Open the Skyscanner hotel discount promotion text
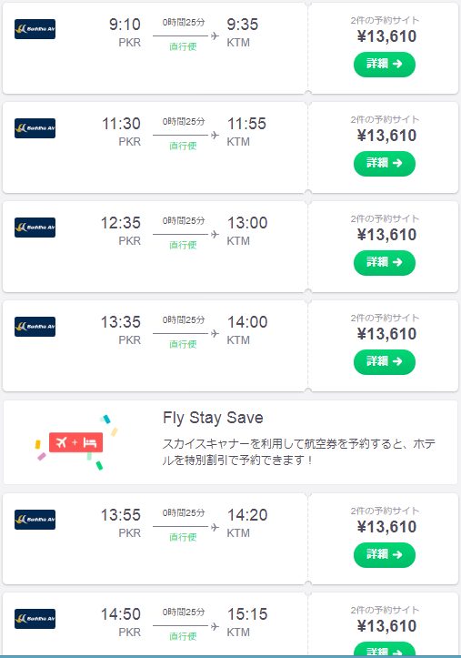The height and width of the screenshot is (658, 461). click(x=298, y=452)
